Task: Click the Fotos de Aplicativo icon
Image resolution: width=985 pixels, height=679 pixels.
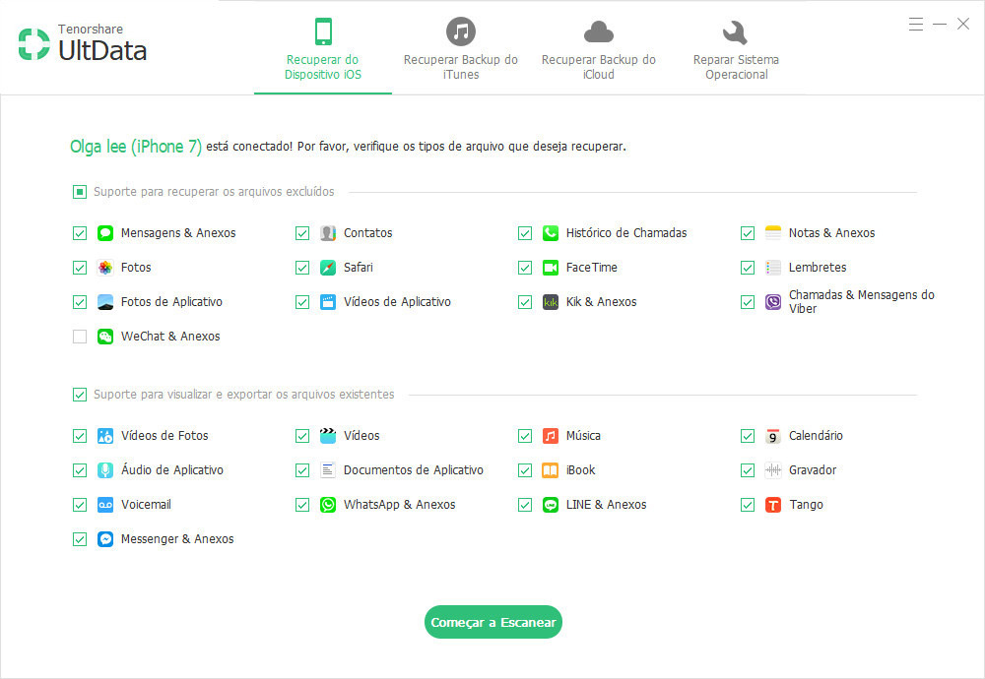Action: 105,302
